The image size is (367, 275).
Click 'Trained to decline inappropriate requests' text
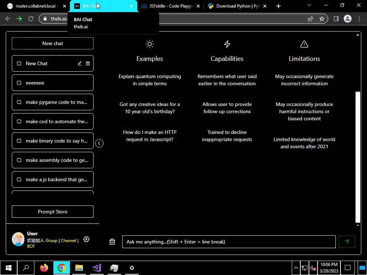pyautogui.click(x=227, y=136)
